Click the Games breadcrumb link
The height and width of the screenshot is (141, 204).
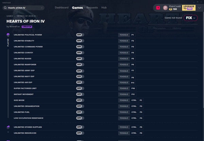tap(10, 16)
